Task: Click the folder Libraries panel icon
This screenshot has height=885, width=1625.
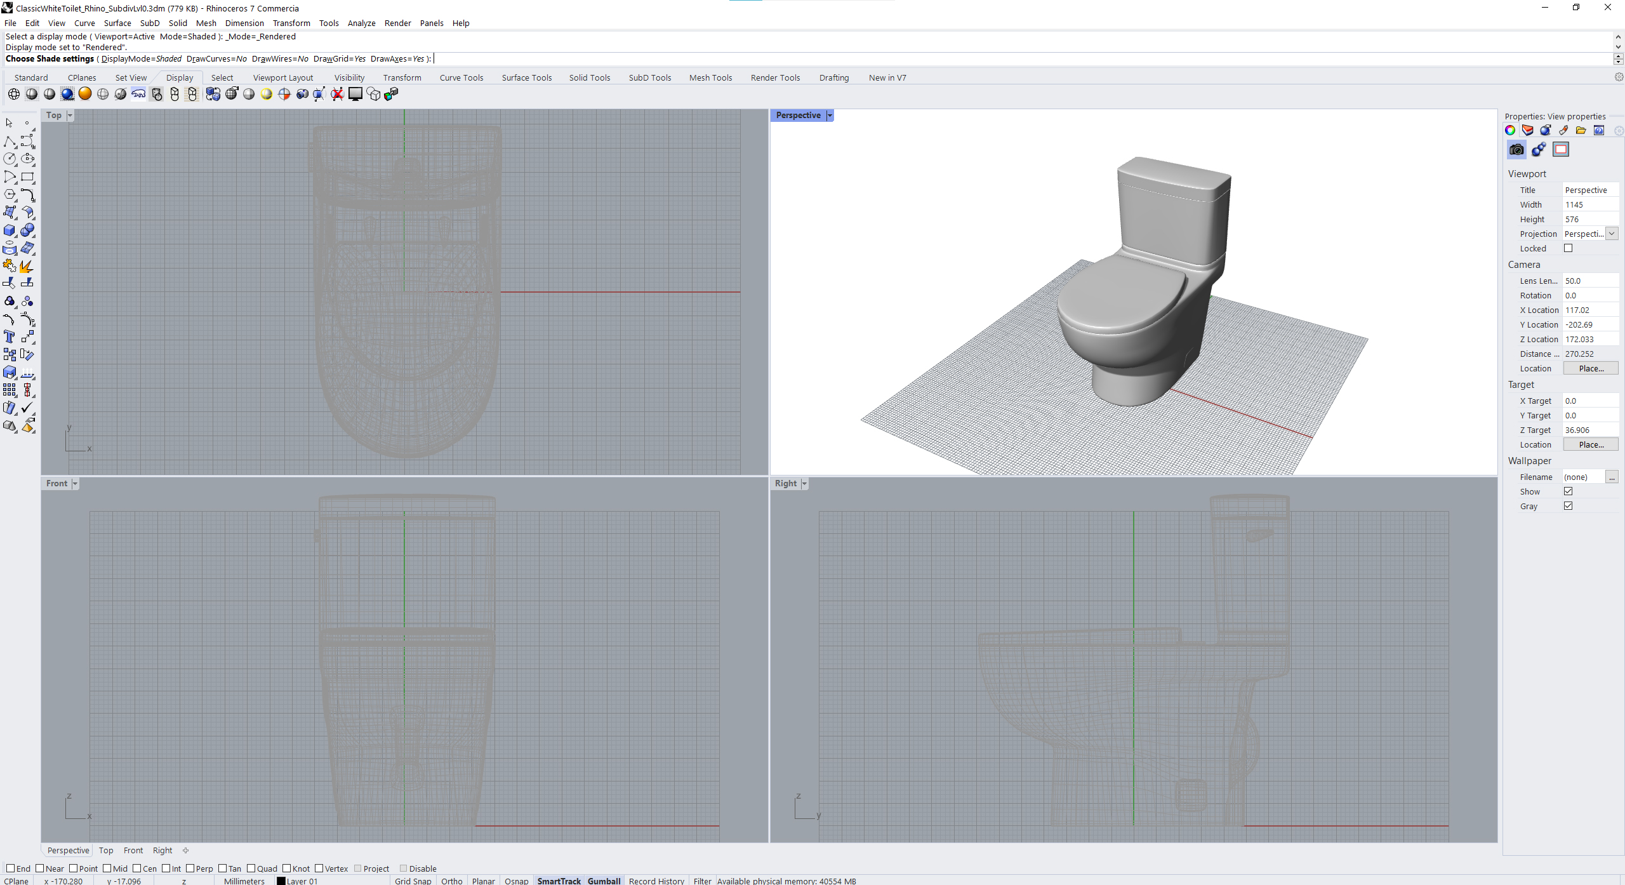Action: point(1581,130)
